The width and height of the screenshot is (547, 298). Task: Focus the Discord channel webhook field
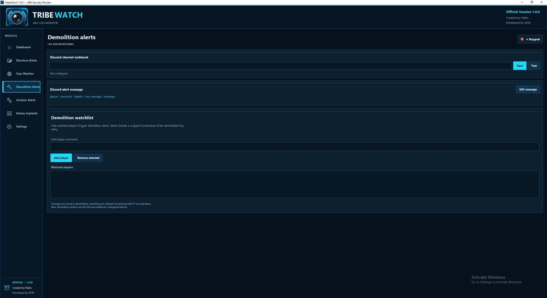coord(280,66)
